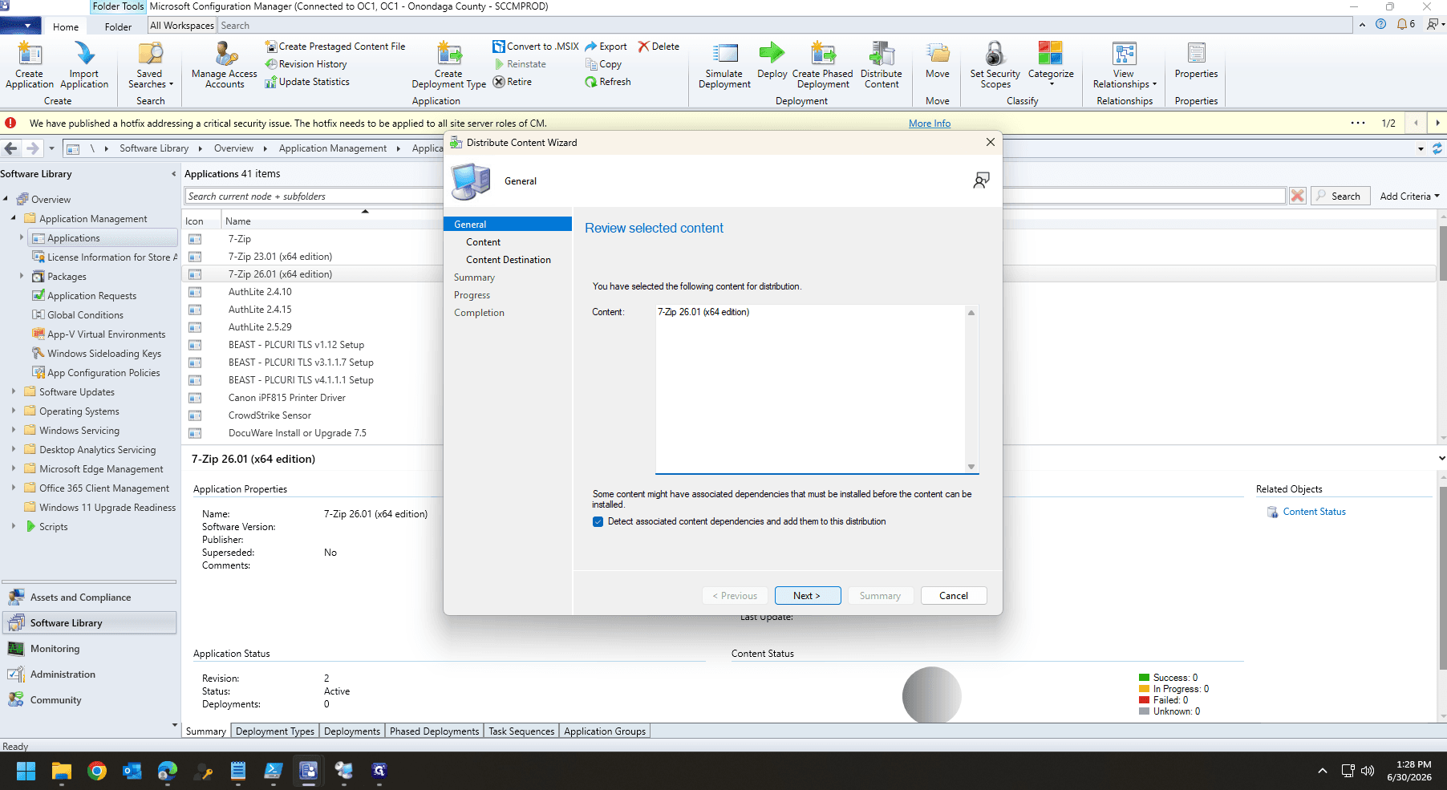Select Global Conditions in the tree
Image resolution: width=1447 pixels, height=790 pixels.
pos(85,314)
